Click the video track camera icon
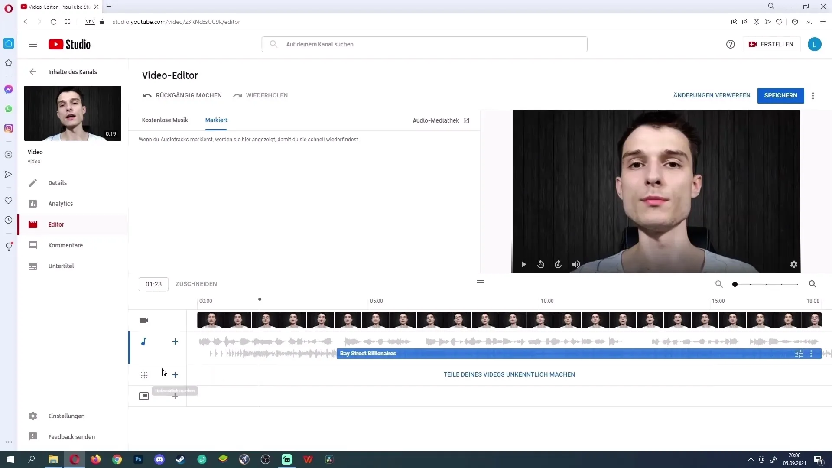The width and height of the screenshot is (832, 468). [144, 320]
